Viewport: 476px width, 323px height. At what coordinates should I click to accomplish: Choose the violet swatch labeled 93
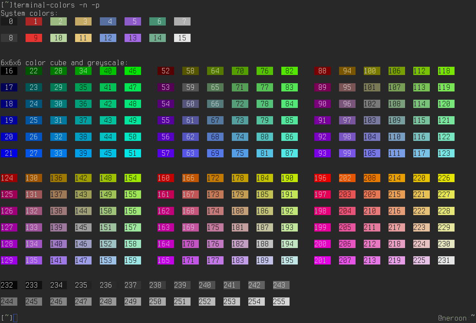(322, 153)
